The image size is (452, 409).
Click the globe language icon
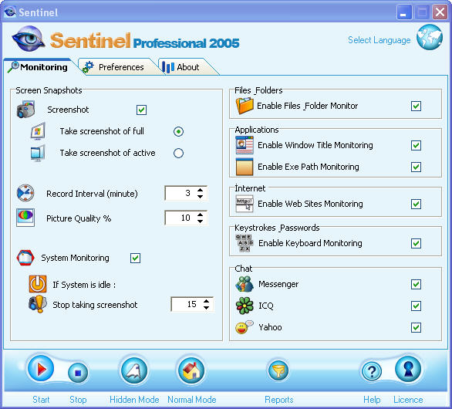[430, 38]
